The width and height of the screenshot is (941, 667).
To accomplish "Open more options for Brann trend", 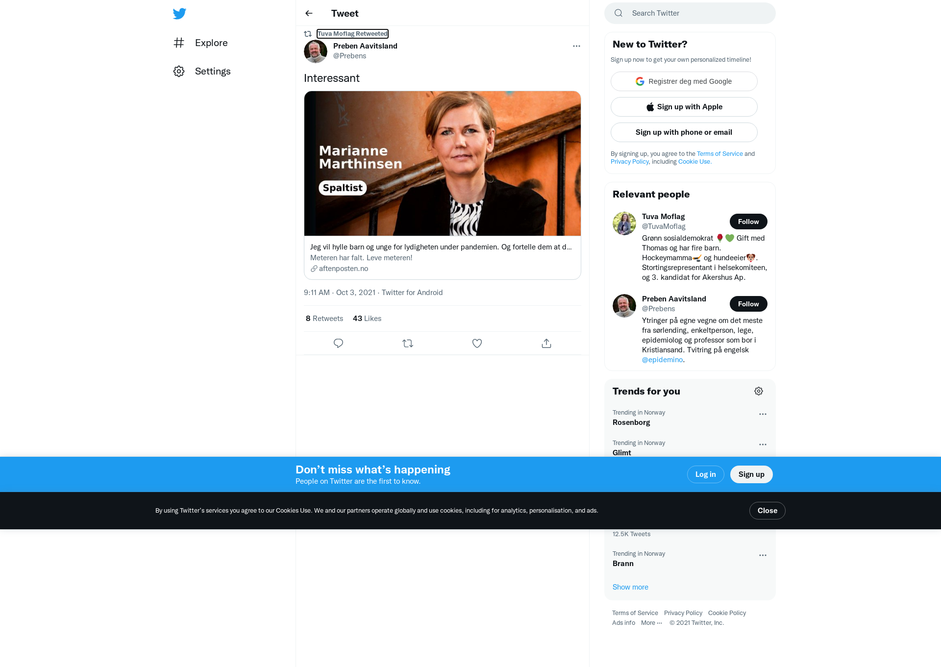I will coord(763,555).
